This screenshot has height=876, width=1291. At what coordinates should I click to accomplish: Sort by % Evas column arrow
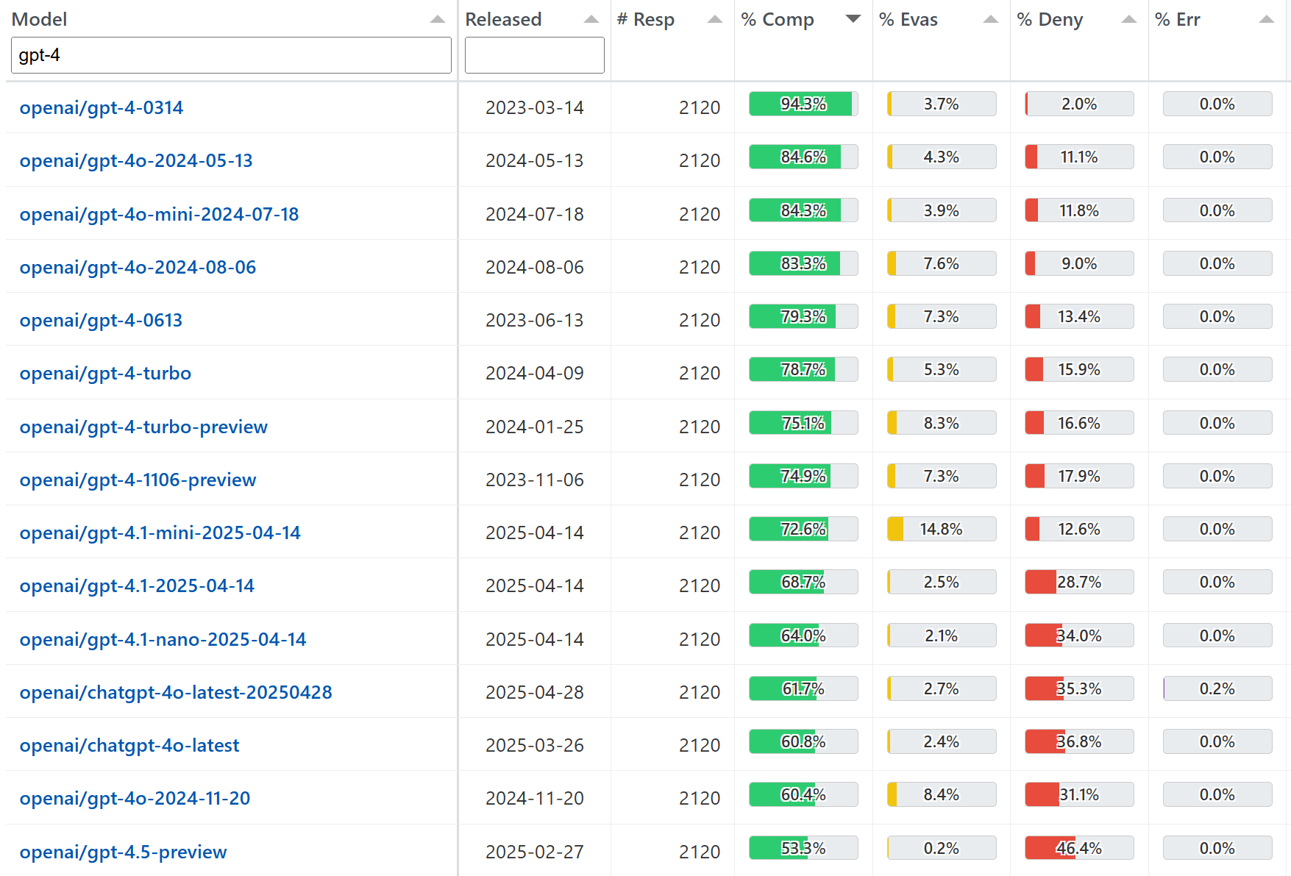tap(991, 20)
